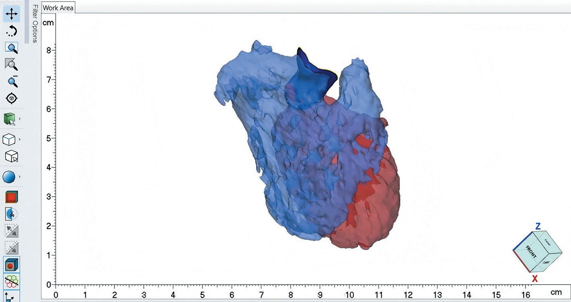
Task: Click the grey triangle icon with single arrow
Action: click(12, 247)
